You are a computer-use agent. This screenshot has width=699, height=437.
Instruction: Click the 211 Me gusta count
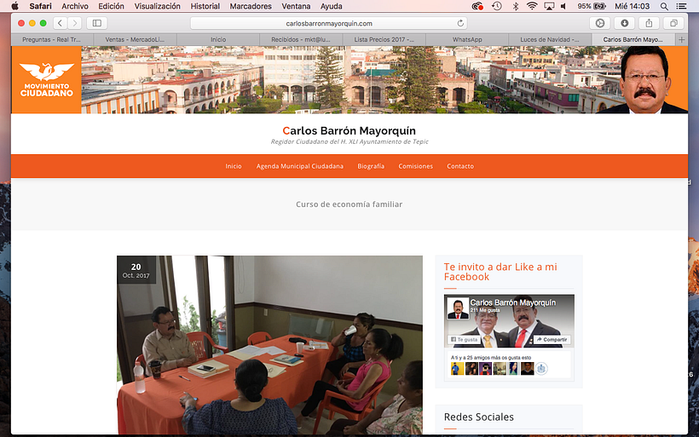[485, 310]
